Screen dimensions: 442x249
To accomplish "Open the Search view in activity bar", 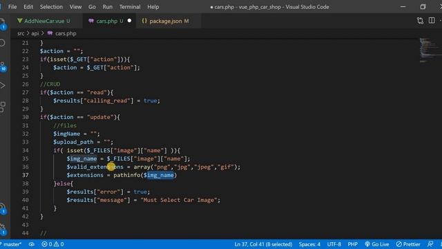I will tap(2, 43).
